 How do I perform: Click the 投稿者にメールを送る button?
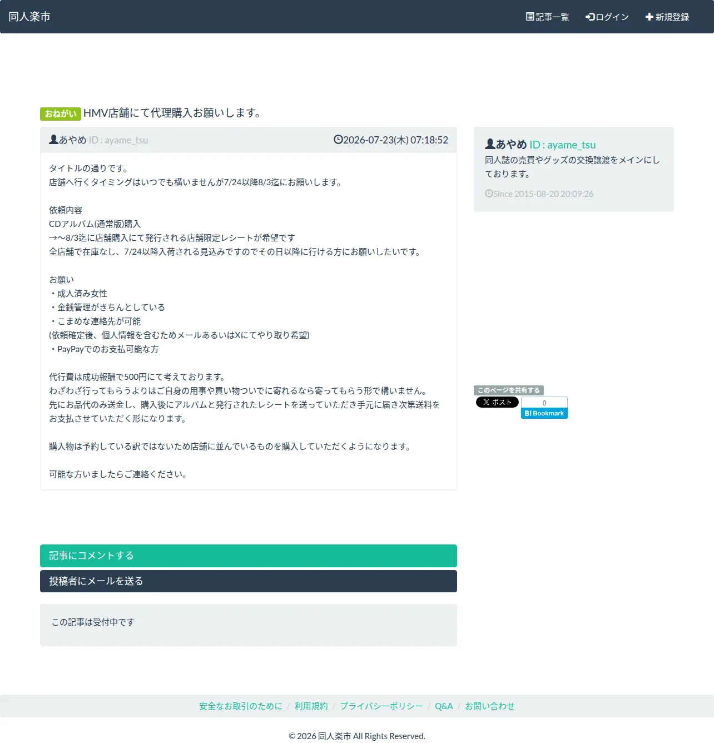(x=249, y=581)
